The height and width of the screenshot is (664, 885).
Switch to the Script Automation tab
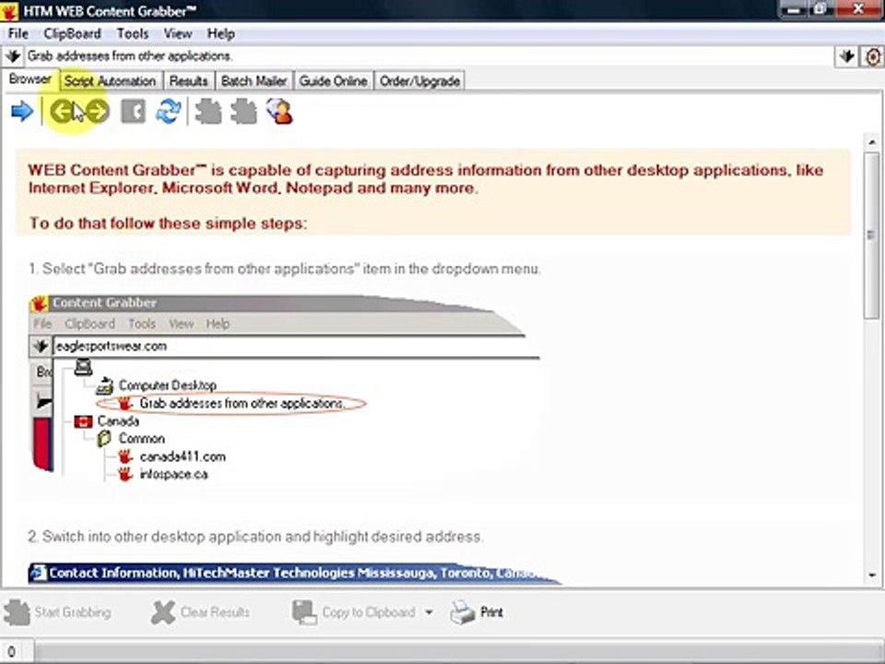point(110,81)
